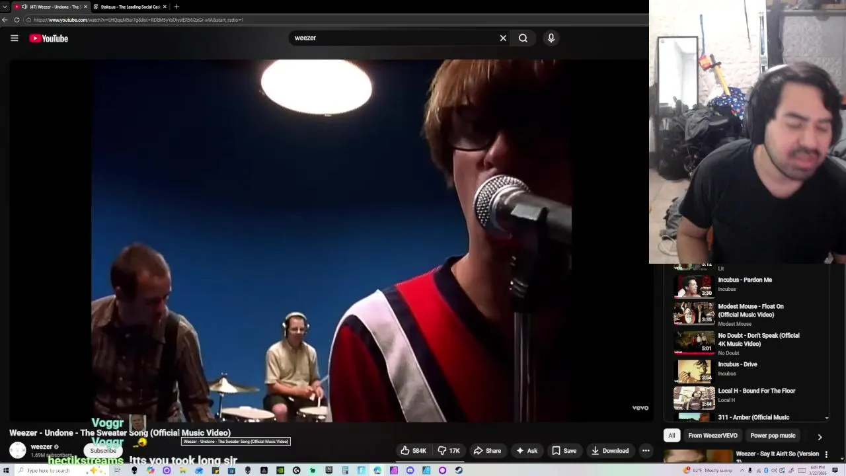Open Discord from the taskbar
Image resolution: width=846 pixels, height=476 pixels.
click(x=410, y=470)
